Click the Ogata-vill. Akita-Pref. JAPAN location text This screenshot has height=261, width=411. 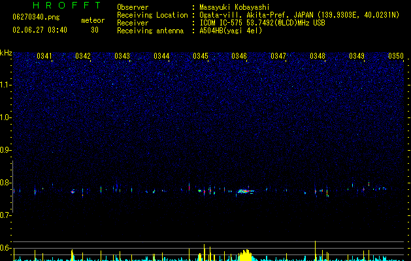click(x=299, y=15)
